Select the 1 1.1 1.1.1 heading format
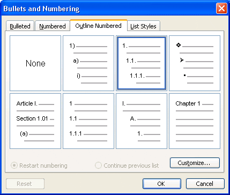 coord(88,121)
